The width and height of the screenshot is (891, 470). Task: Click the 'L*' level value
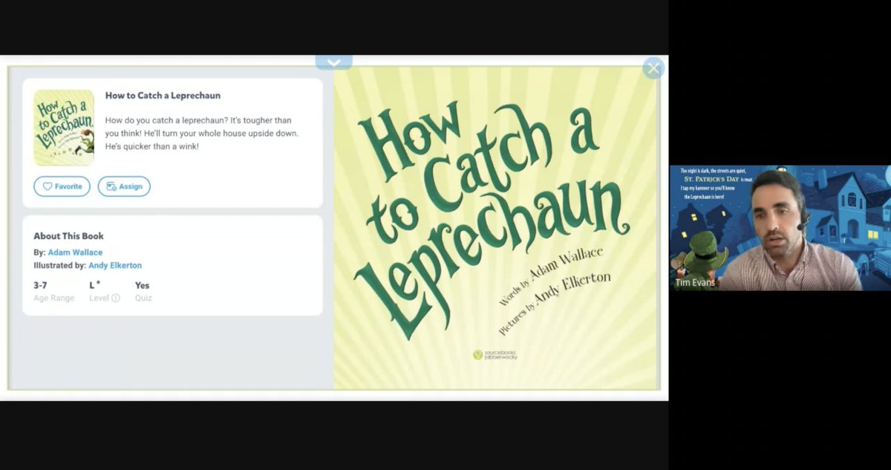pyautogui.click(x=95, y=285)
